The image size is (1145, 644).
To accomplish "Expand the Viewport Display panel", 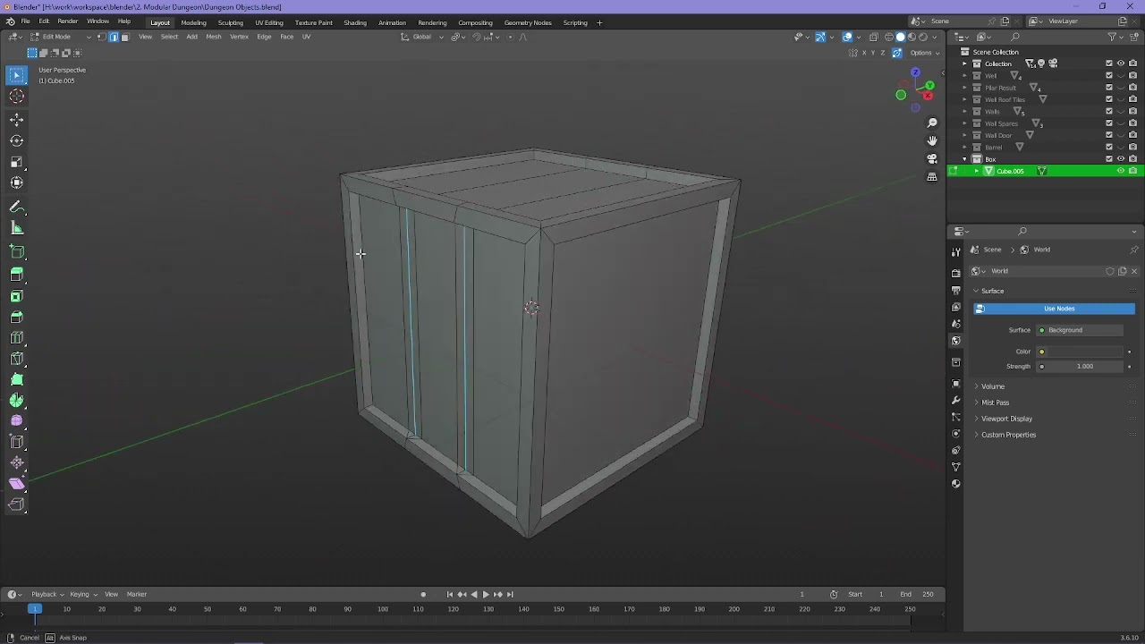I will pos(1006,419).
